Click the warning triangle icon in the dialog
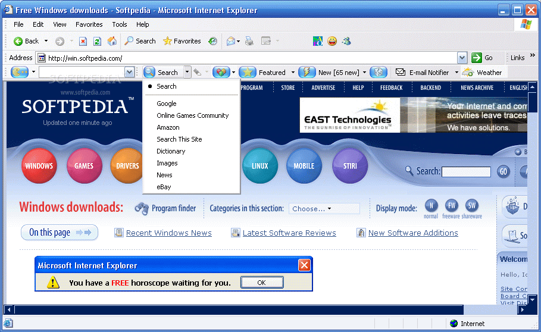This screenshot has height=332, width=541. point(53,283)
